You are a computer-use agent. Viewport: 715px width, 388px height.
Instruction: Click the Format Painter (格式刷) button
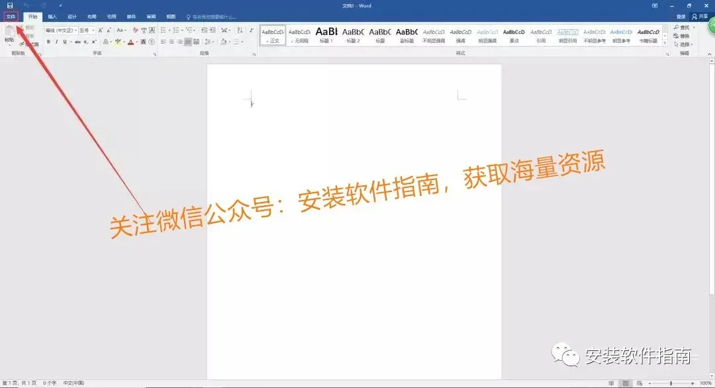tap(29, 44)
